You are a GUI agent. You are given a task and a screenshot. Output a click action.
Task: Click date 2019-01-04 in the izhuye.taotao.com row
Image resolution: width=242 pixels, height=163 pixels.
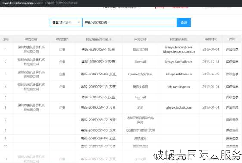(211, 107)
